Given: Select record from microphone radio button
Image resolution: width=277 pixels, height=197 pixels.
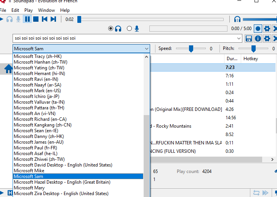Looking at the screenshot, I should point(129,29).
